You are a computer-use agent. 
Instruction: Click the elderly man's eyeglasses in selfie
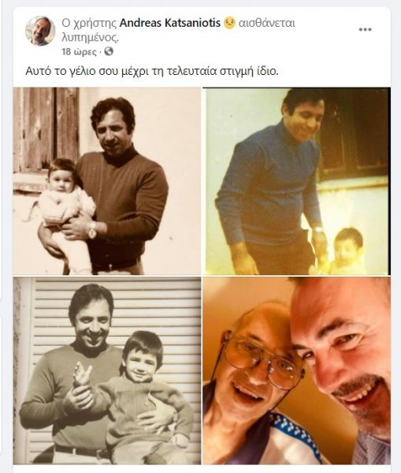262,360
